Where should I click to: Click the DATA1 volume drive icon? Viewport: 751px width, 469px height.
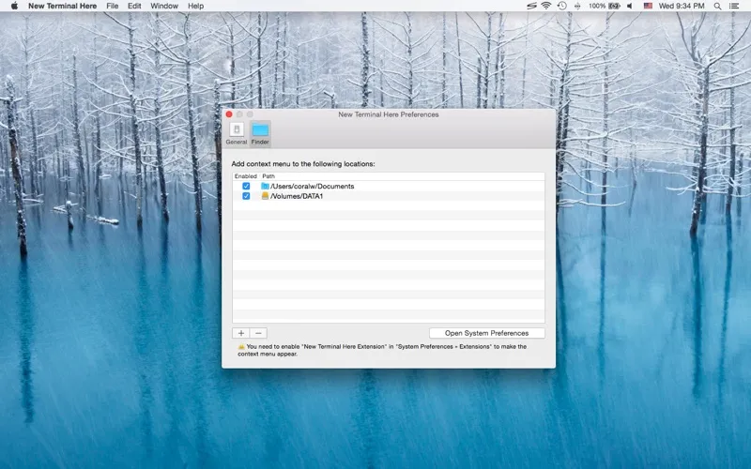tap(265, 196)
